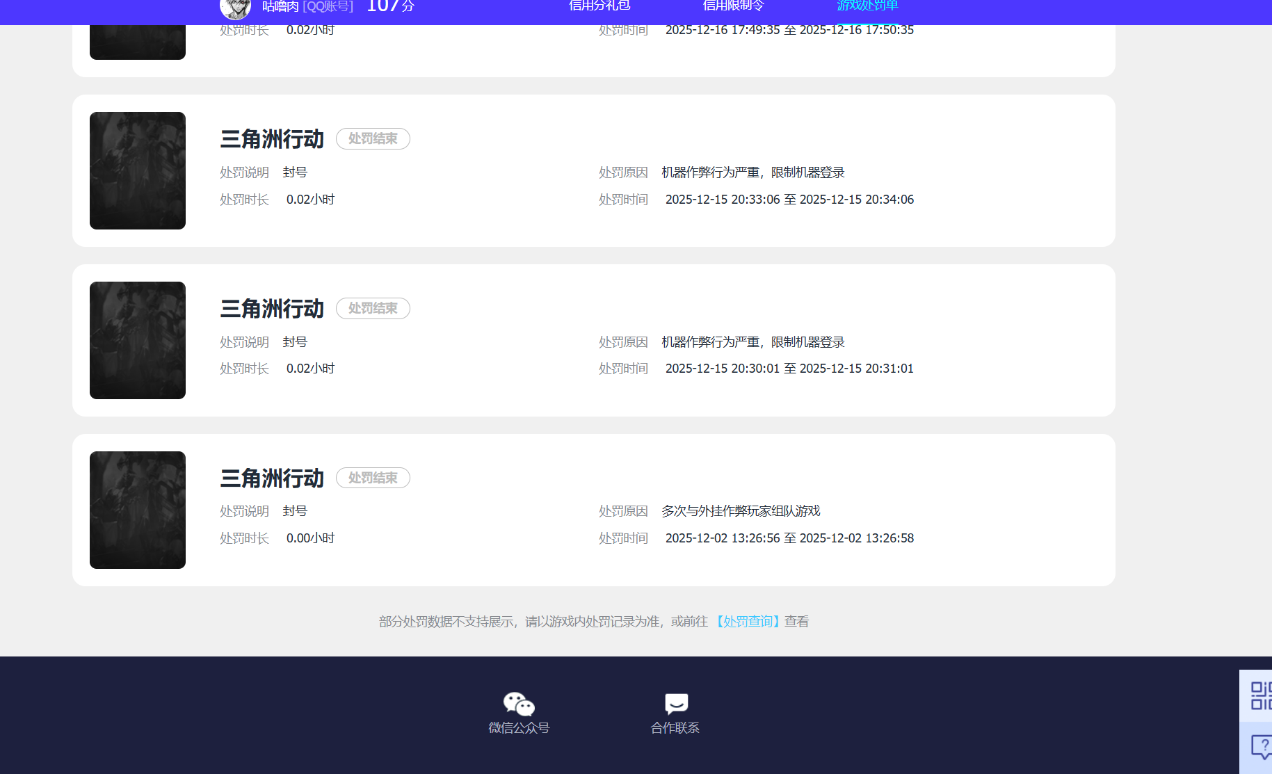The height and width of the screenshot is (774, 1272).
Task: Switch to the 信用限制令 tab
Action: click(x=733, y=6)
